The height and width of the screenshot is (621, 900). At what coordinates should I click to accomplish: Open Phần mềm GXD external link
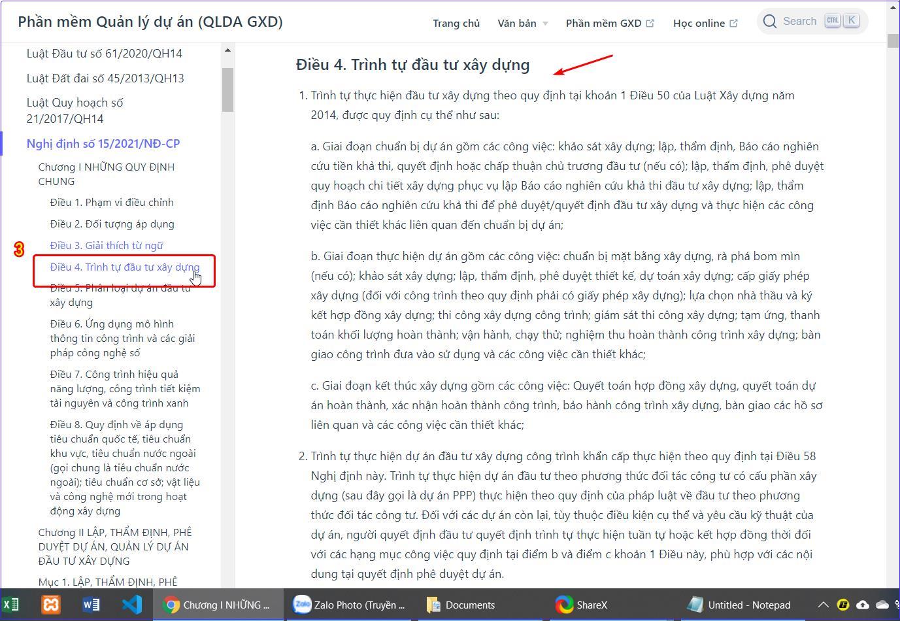click(x=609, y=23)
